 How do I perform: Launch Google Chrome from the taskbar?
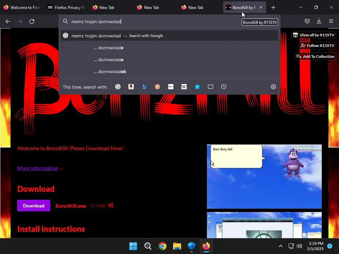(x=162, y=246)
